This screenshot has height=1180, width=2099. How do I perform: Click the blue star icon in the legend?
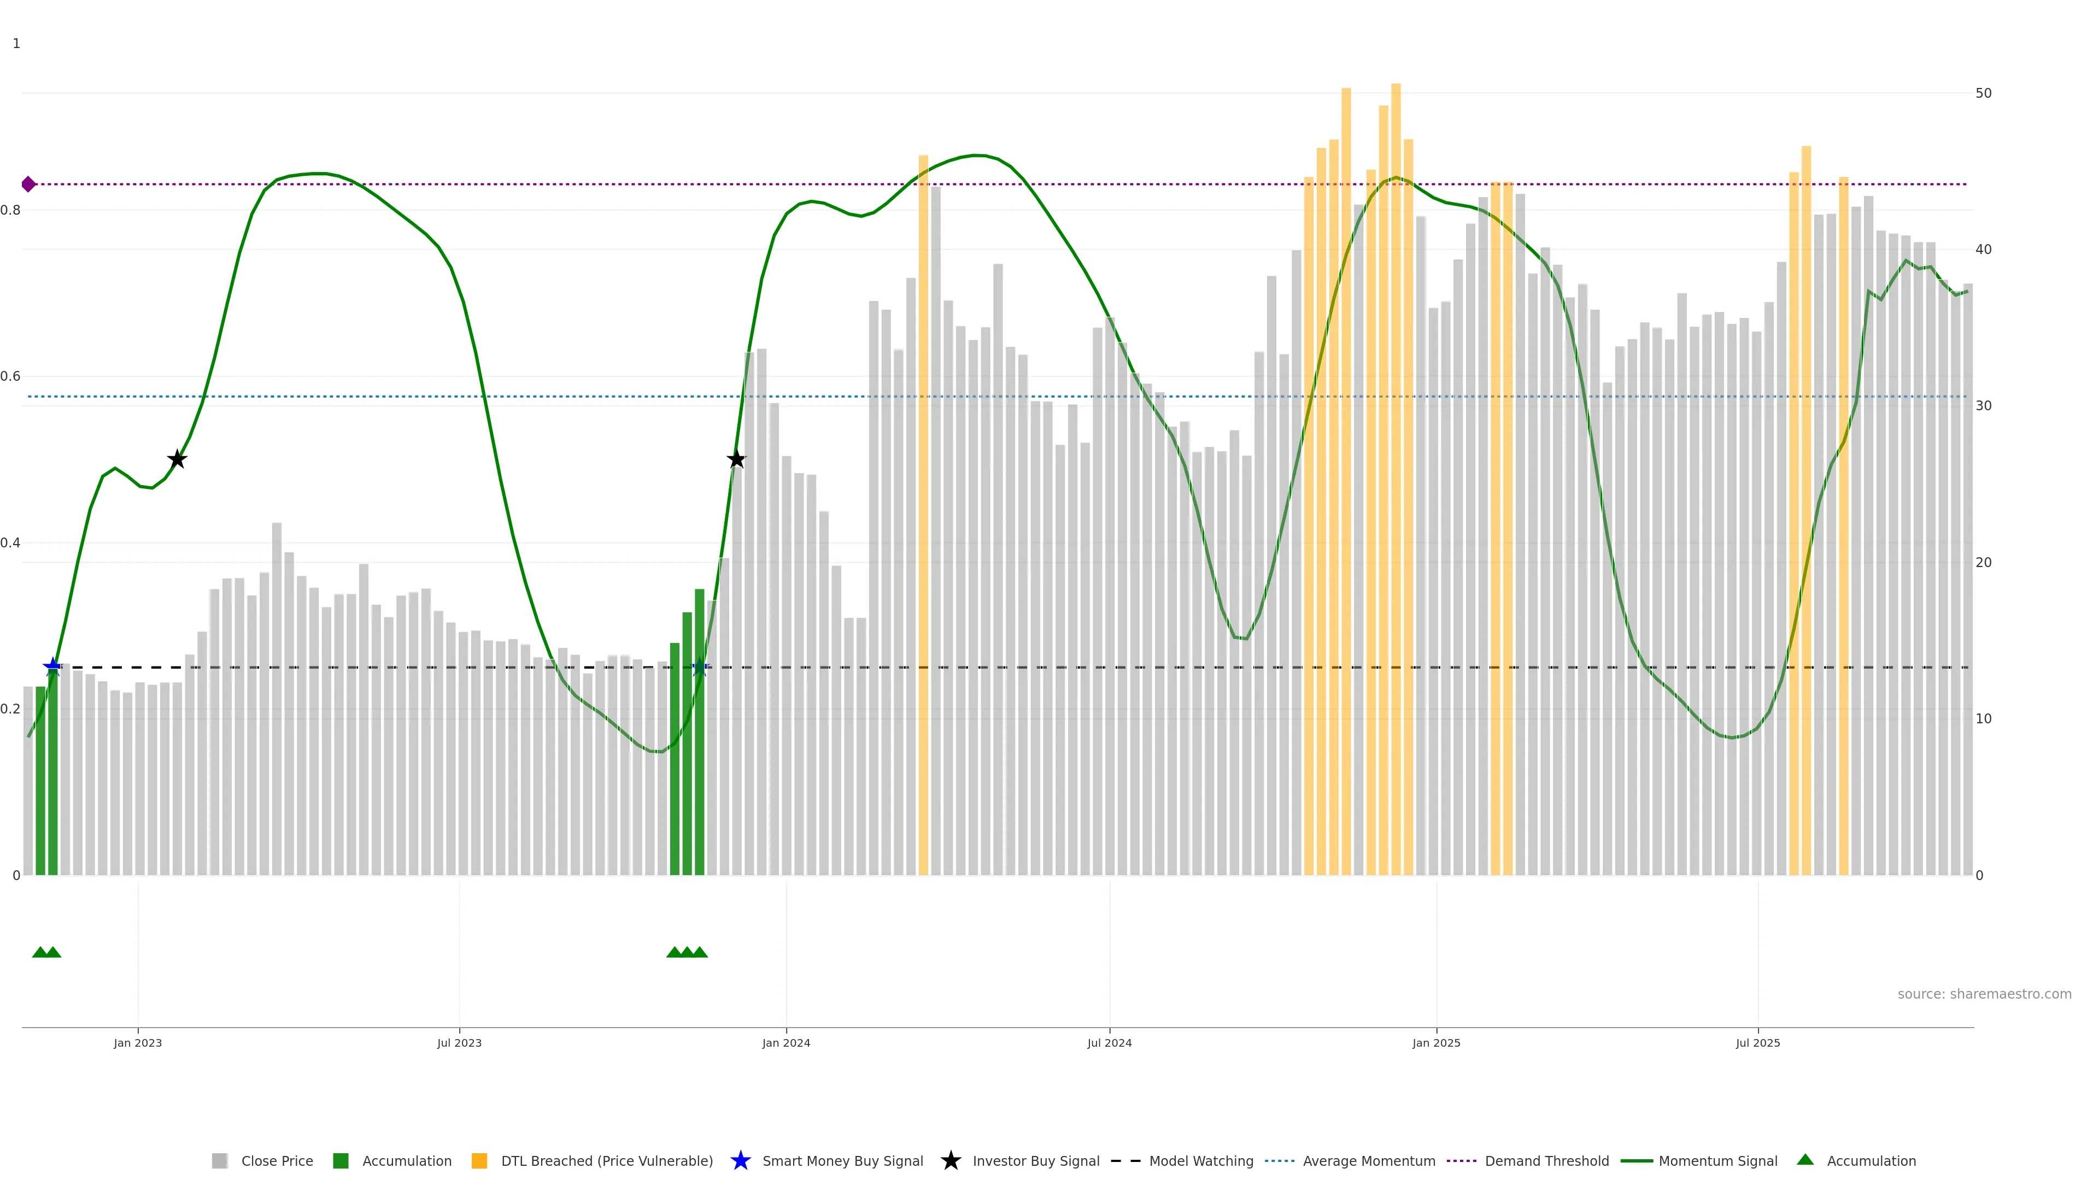click(x=740, y=1160)
